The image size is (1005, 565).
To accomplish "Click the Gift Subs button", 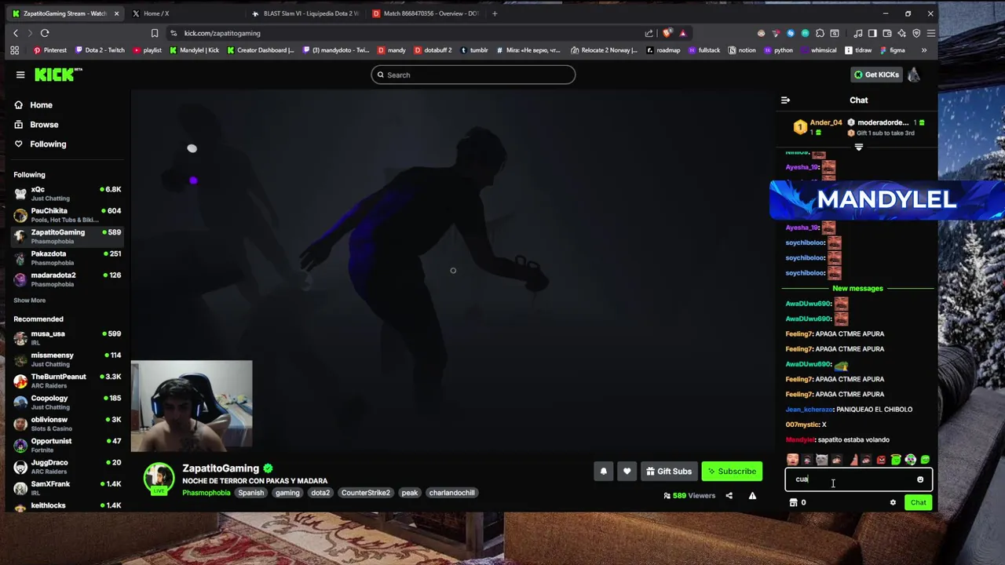I will [x=669, y=472].
